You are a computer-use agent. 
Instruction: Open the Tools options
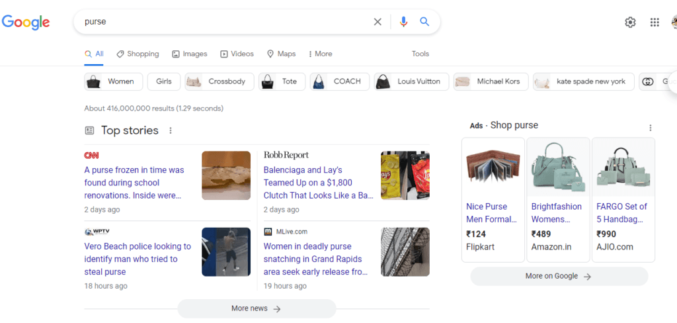[420, 54]
